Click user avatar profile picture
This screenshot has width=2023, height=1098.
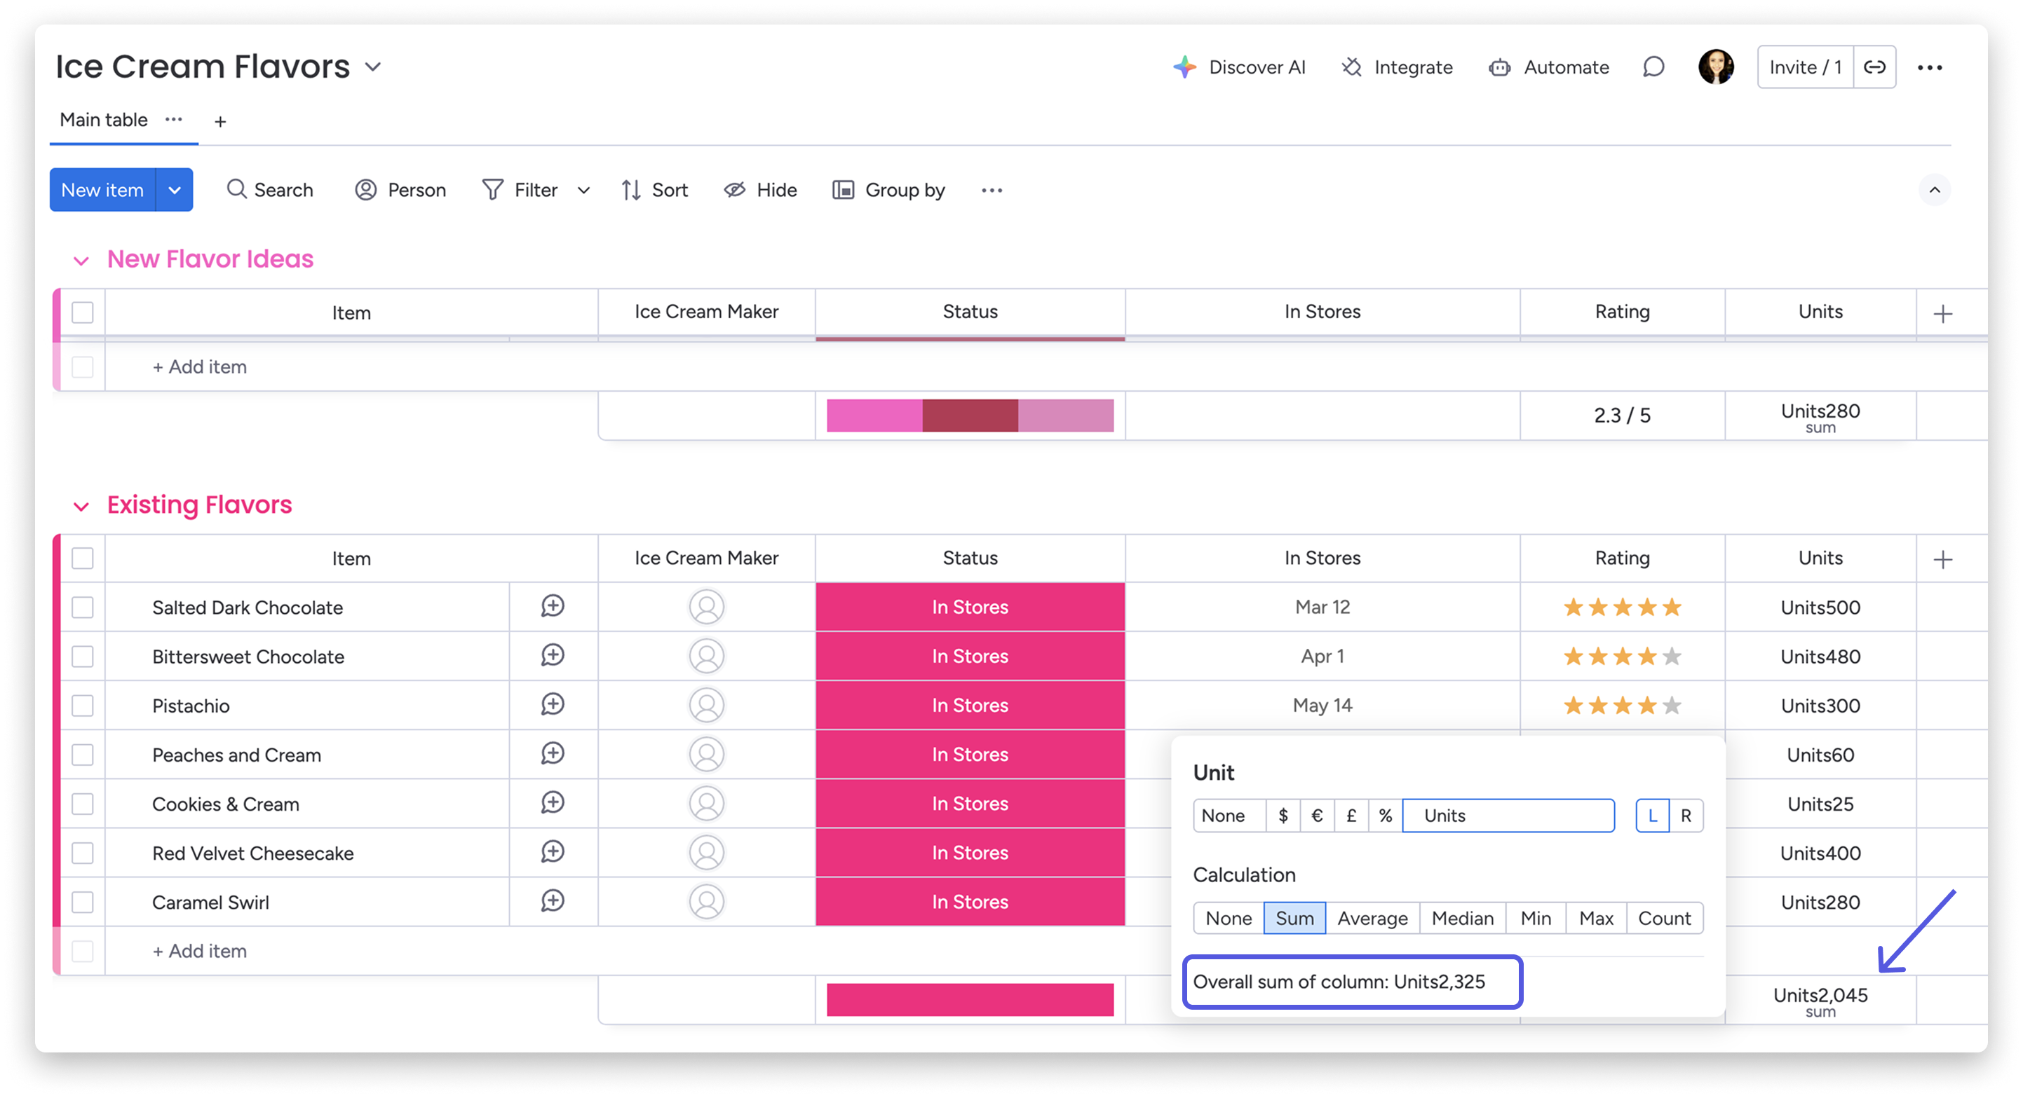tap(1715, 67)
